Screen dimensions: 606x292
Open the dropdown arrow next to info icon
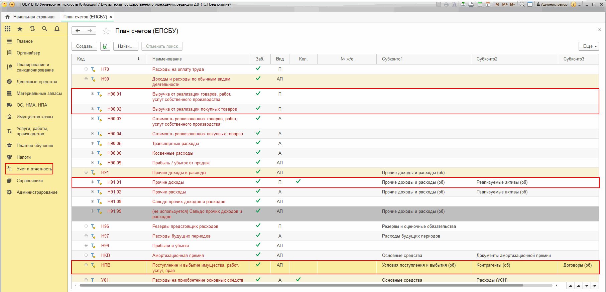pyautogui.click(x=580, y=5)
